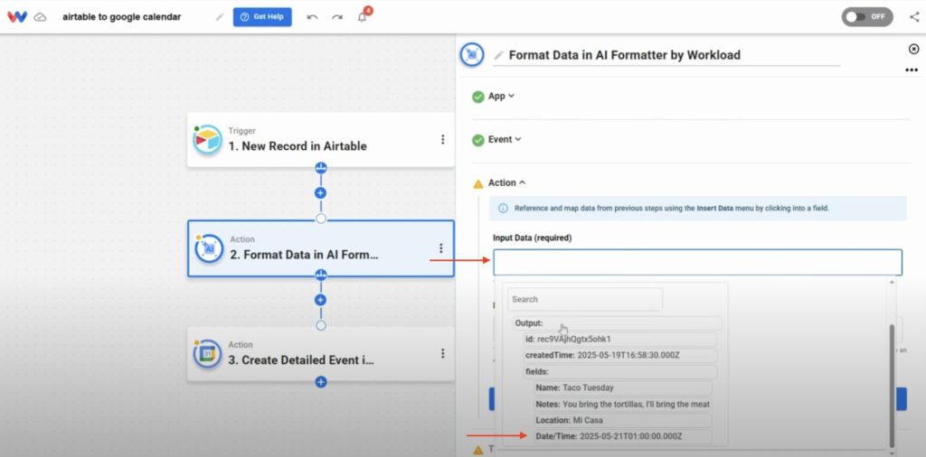Click the info icon in the blue hint banner
The height and width of the screenshot is (457, 926).
pos(503,208)
